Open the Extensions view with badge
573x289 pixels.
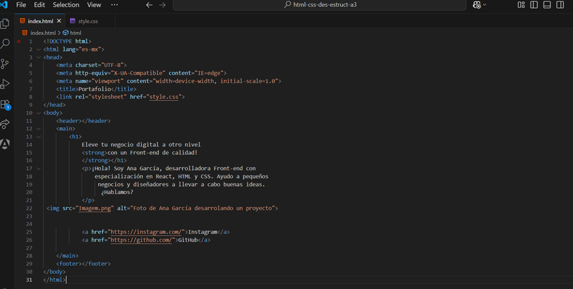5,104
